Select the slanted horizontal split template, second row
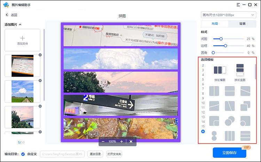 (214, 106)
